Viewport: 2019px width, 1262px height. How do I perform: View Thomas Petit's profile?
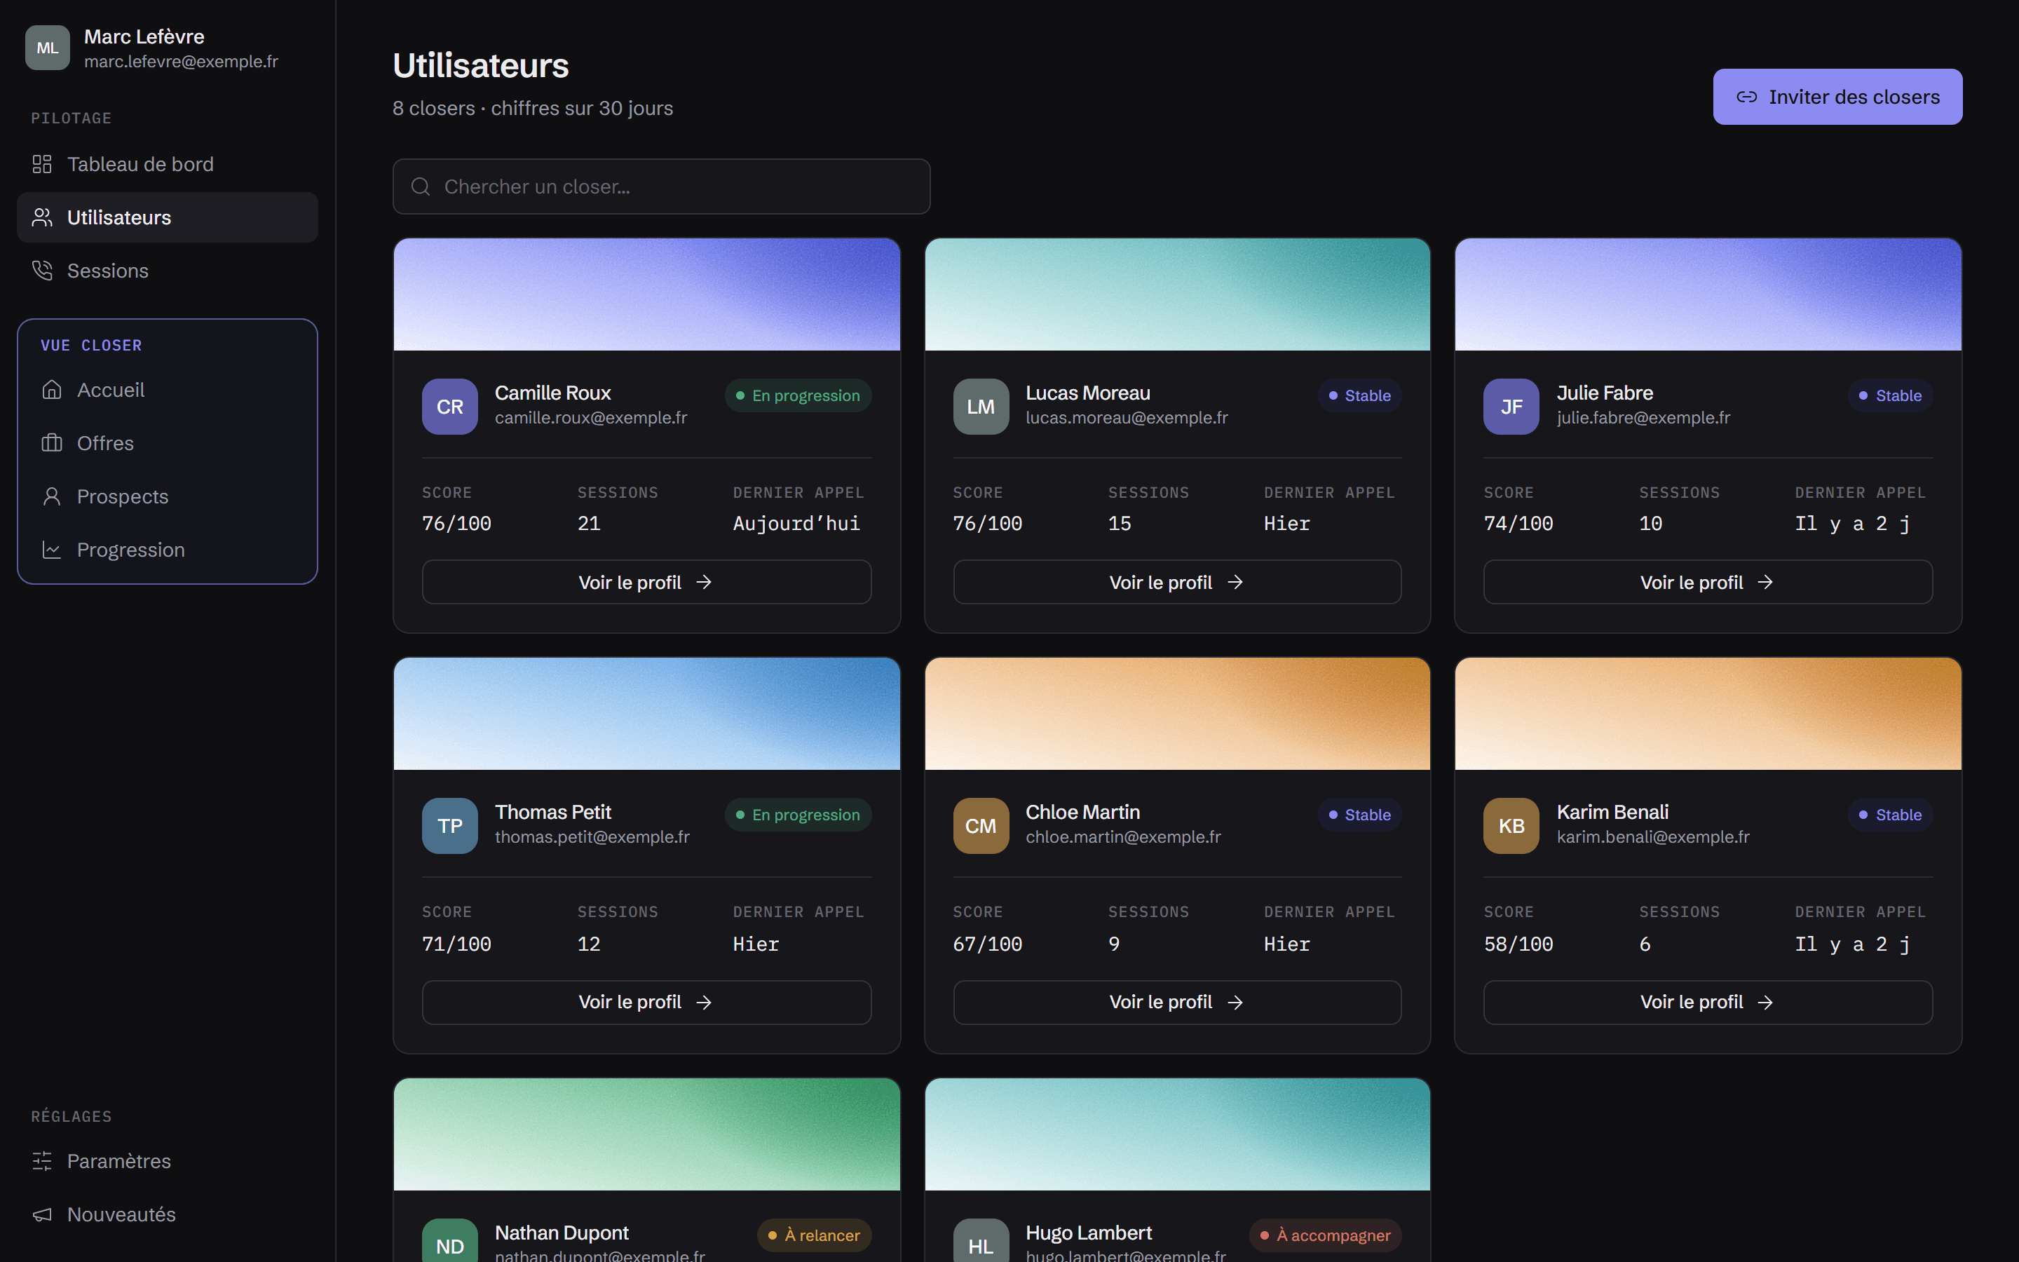(646, 1002)
